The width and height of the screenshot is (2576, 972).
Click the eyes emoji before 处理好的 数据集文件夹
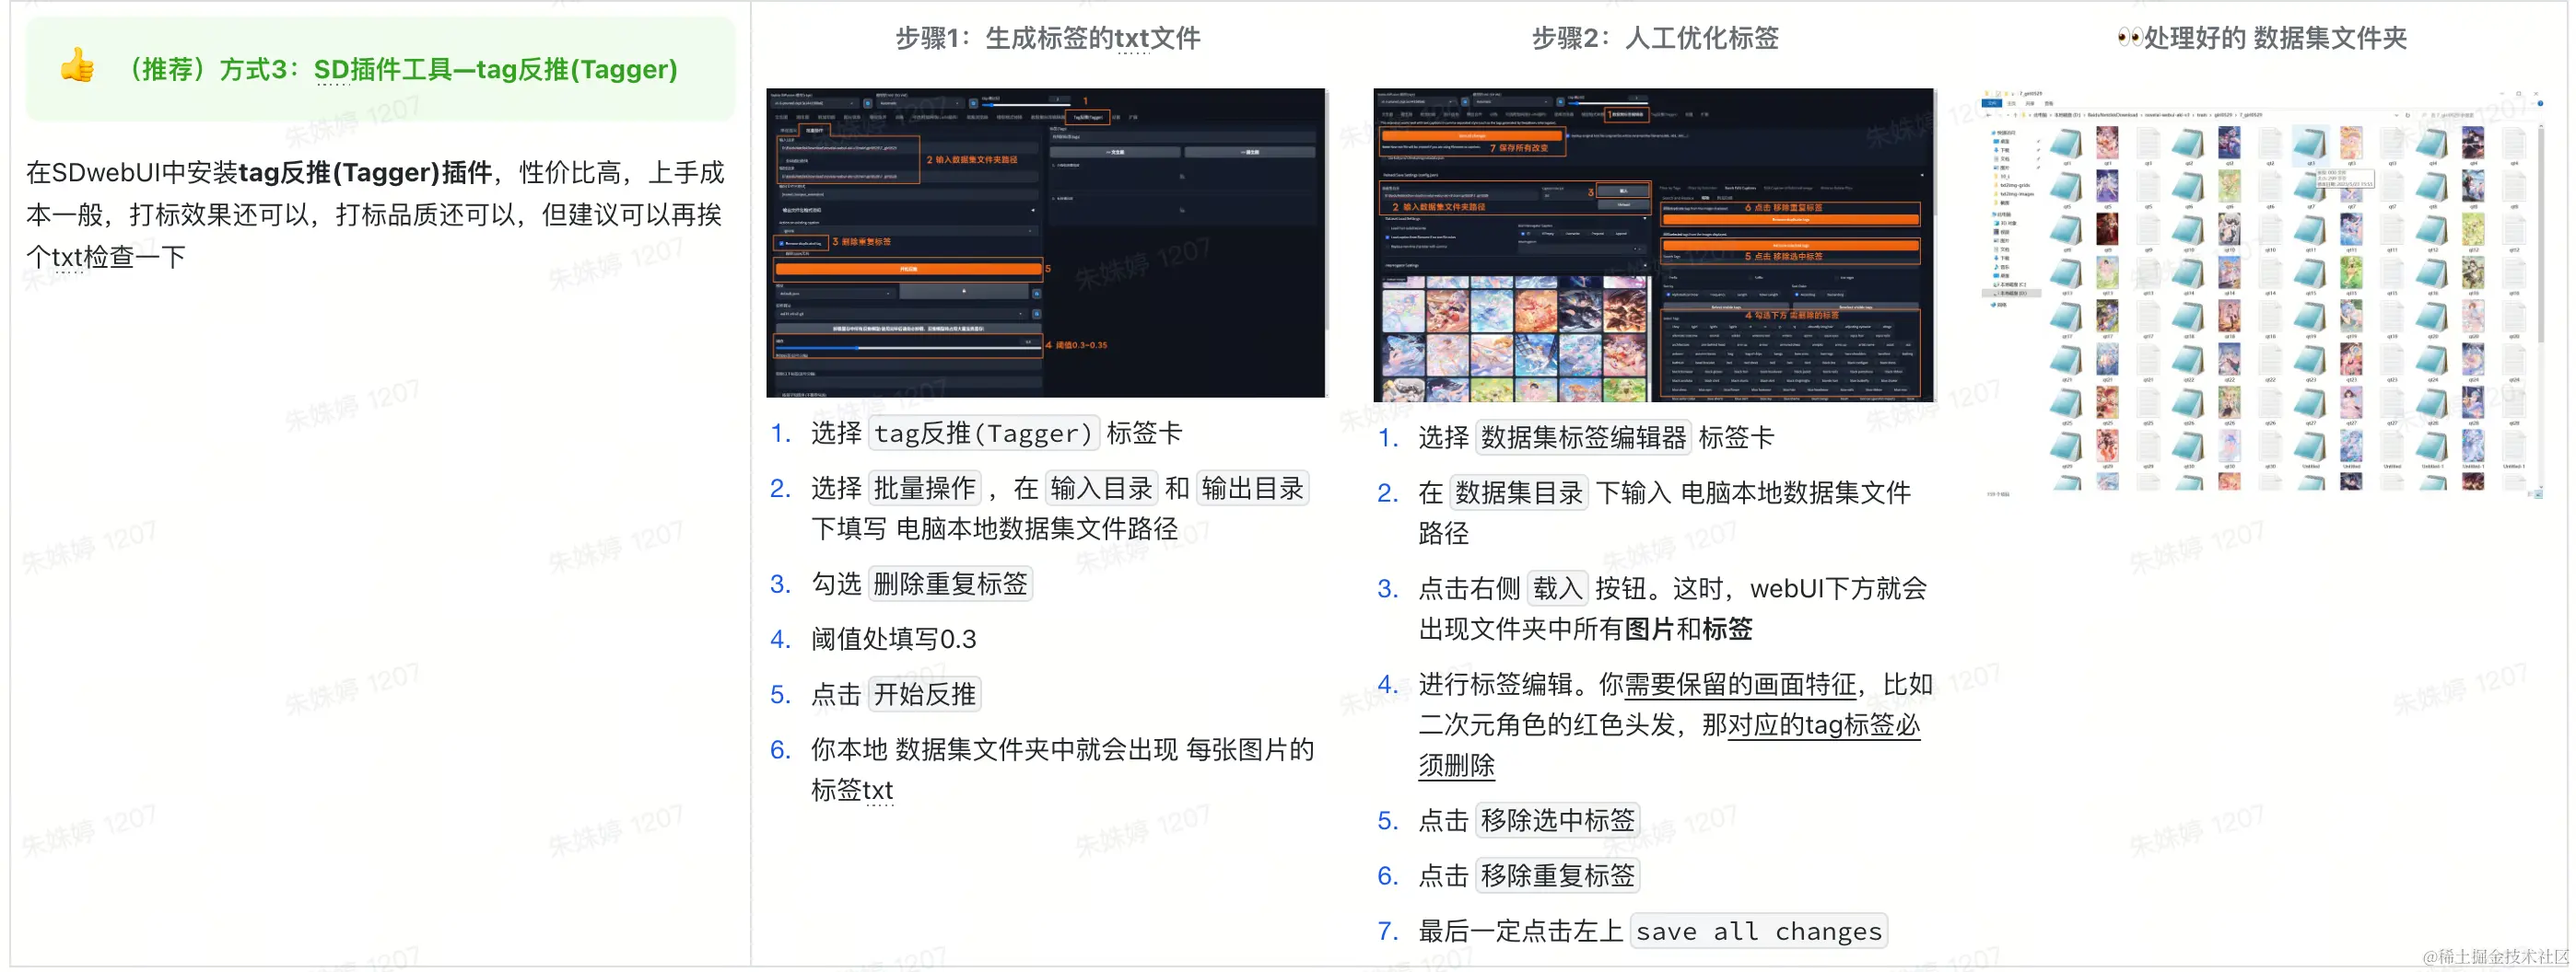coord(2129,38)
